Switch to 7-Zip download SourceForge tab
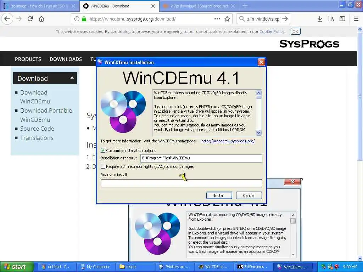Viewport: 363px width, 272px height. (x=199, y=6)
